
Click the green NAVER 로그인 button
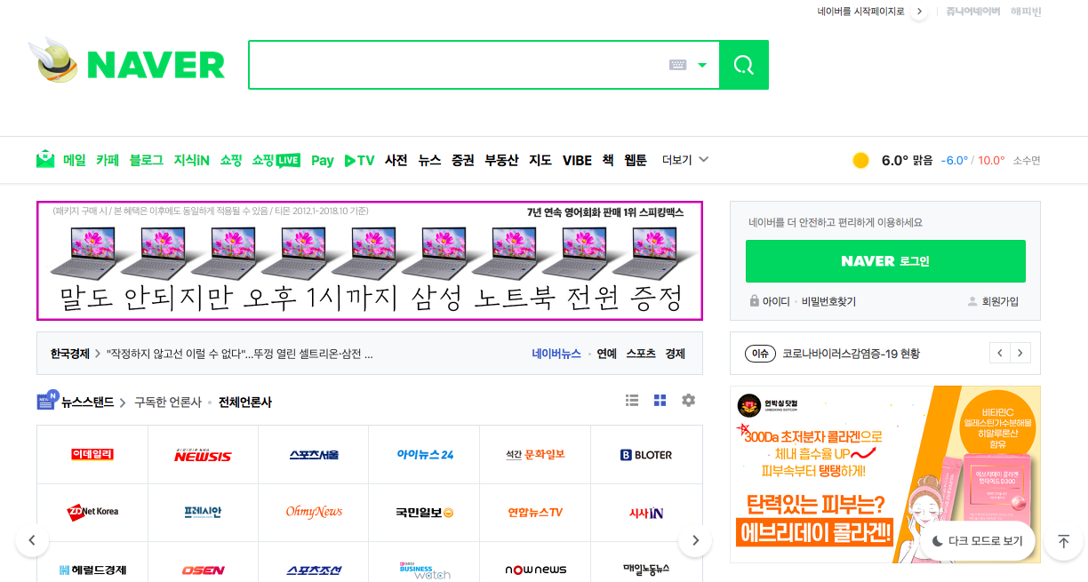click(x=885, y=261)
